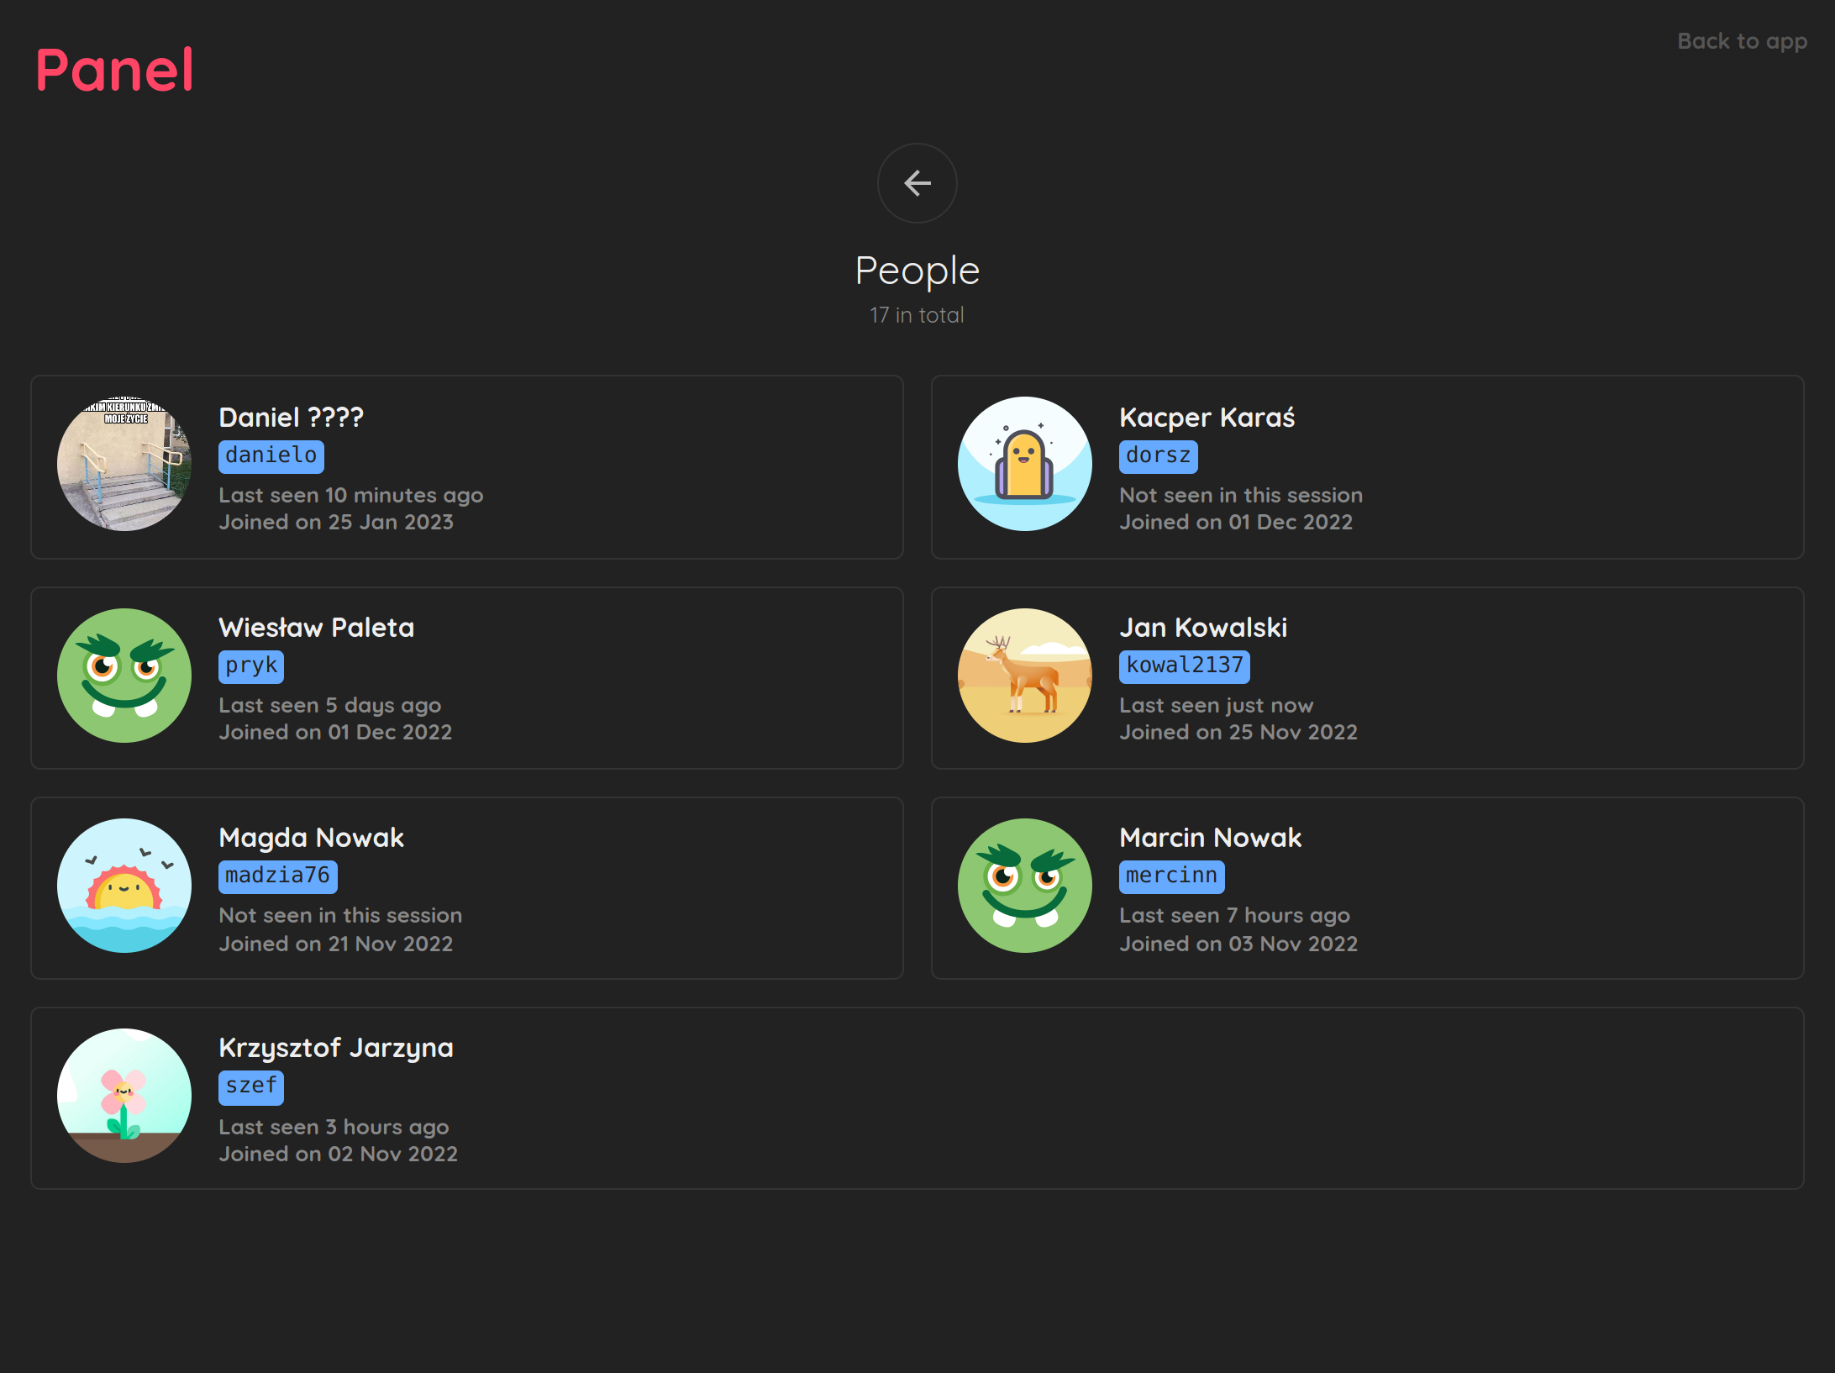
Task: Click the szef username badge
Action: point(251,1086)
